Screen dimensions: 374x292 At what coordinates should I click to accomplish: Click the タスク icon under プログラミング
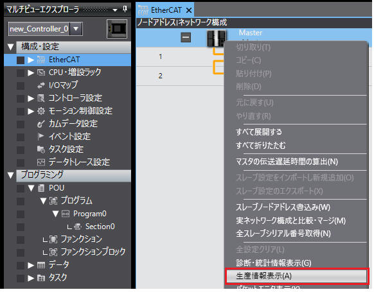click(x=41, y=278)
